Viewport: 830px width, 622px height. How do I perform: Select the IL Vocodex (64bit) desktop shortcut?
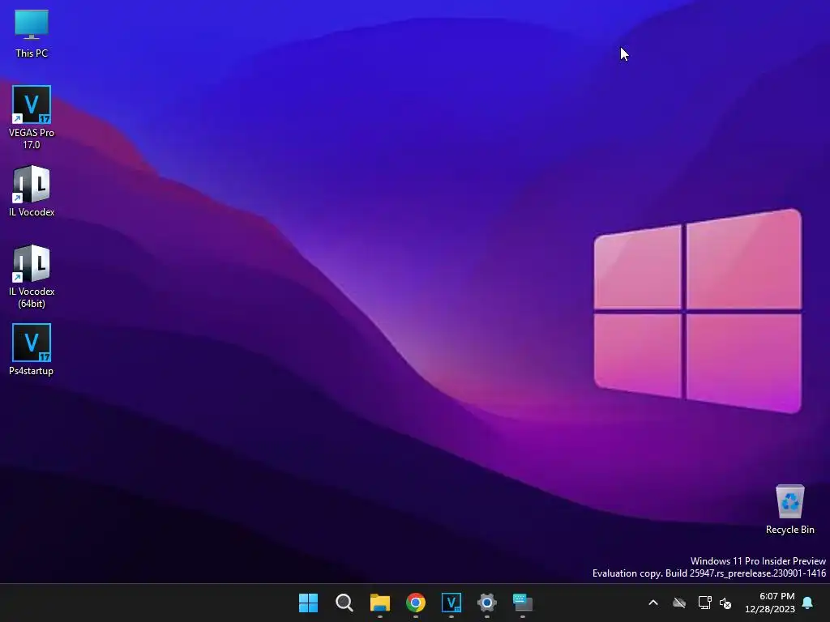click(32, 276)
